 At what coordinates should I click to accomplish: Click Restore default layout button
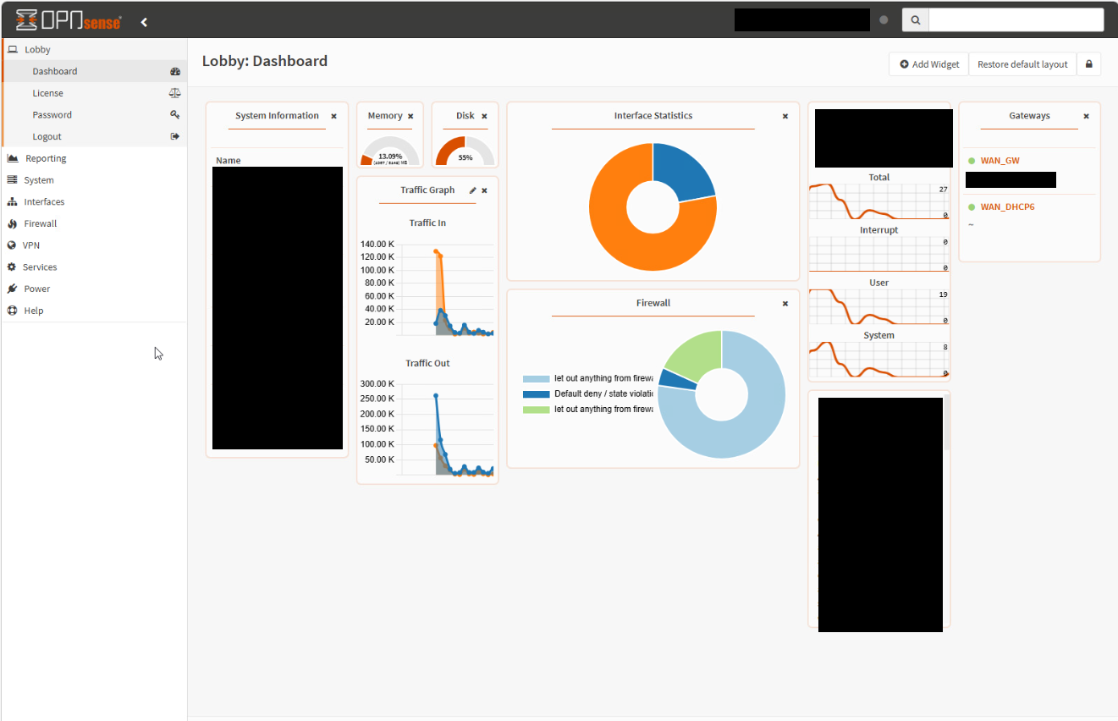[x=1022, y=64]
